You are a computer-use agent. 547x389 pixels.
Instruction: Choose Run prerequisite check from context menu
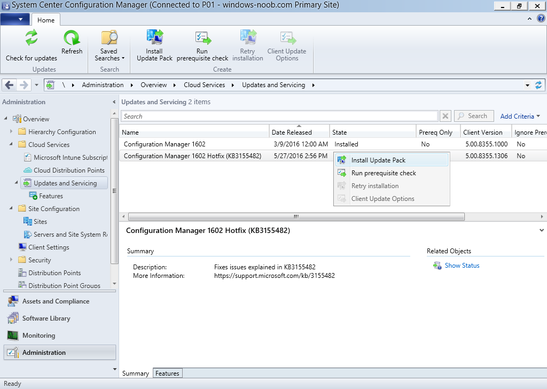(392, 173)
